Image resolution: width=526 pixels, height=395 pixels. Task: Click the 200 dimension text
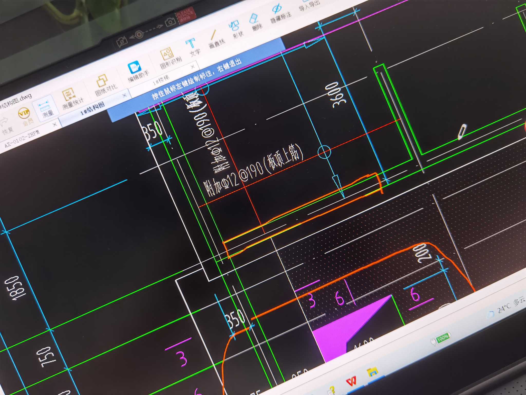tap(422, 253)
